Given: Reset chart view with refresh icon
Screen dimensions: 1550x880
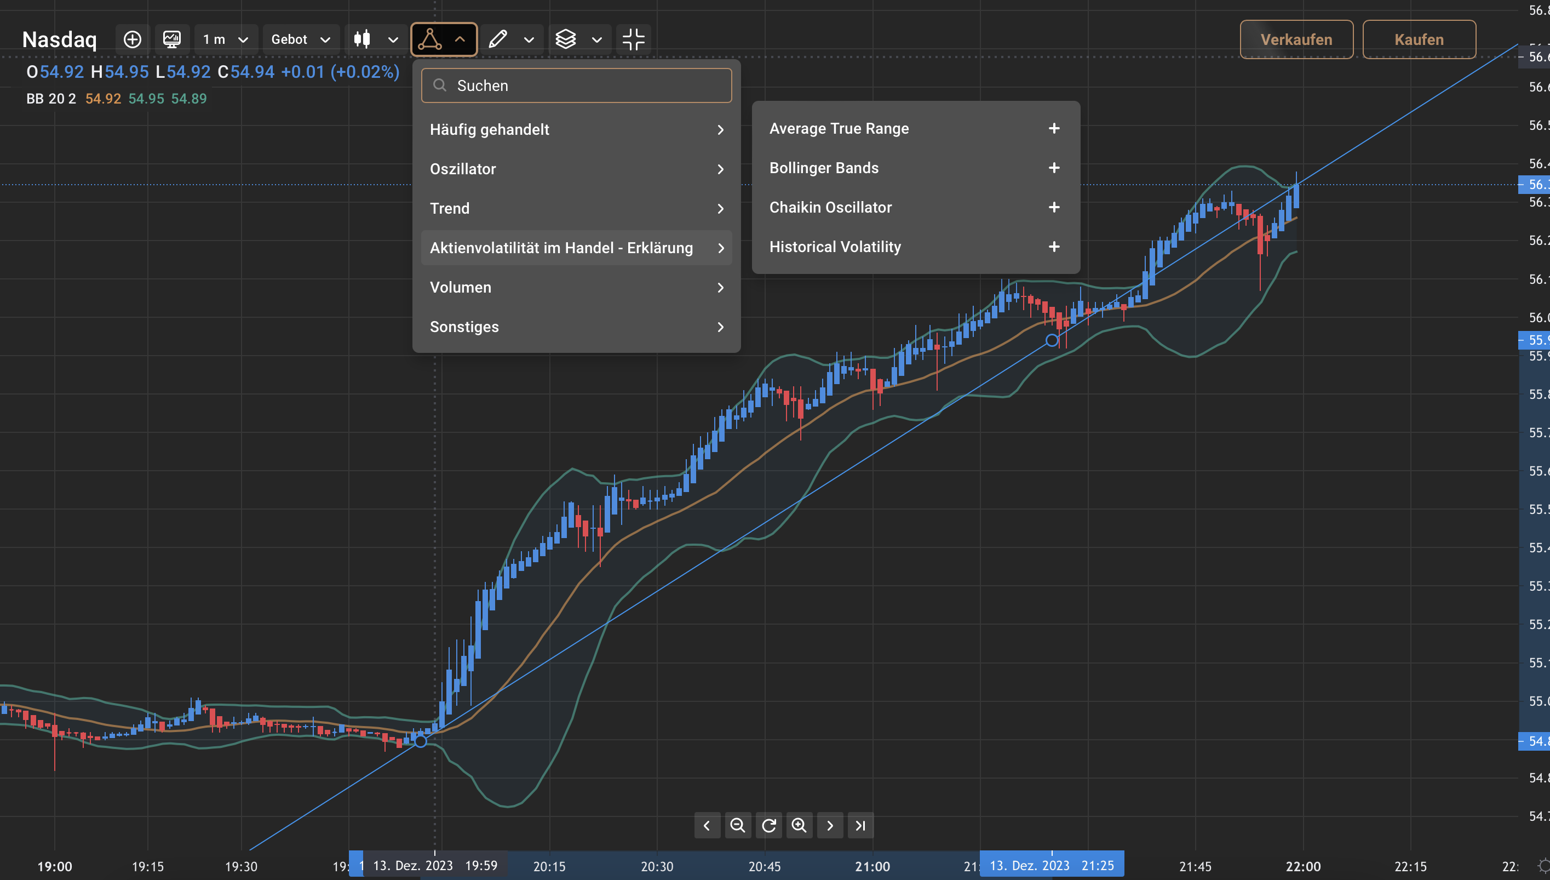Looking at the screenshot, I should point(768,825).
